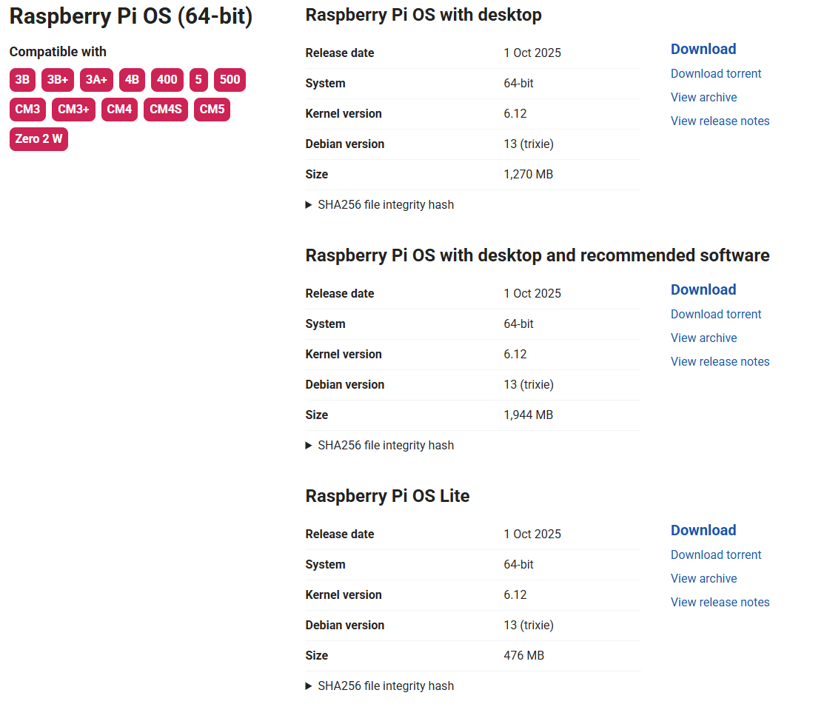The image size is (827, 707).
Task: Download Raspberry Pi OS Lite
Action: (x=703, y=530)
